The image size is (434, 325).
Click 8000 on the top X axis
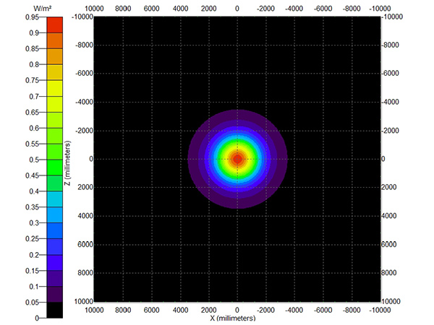point(123,9)
